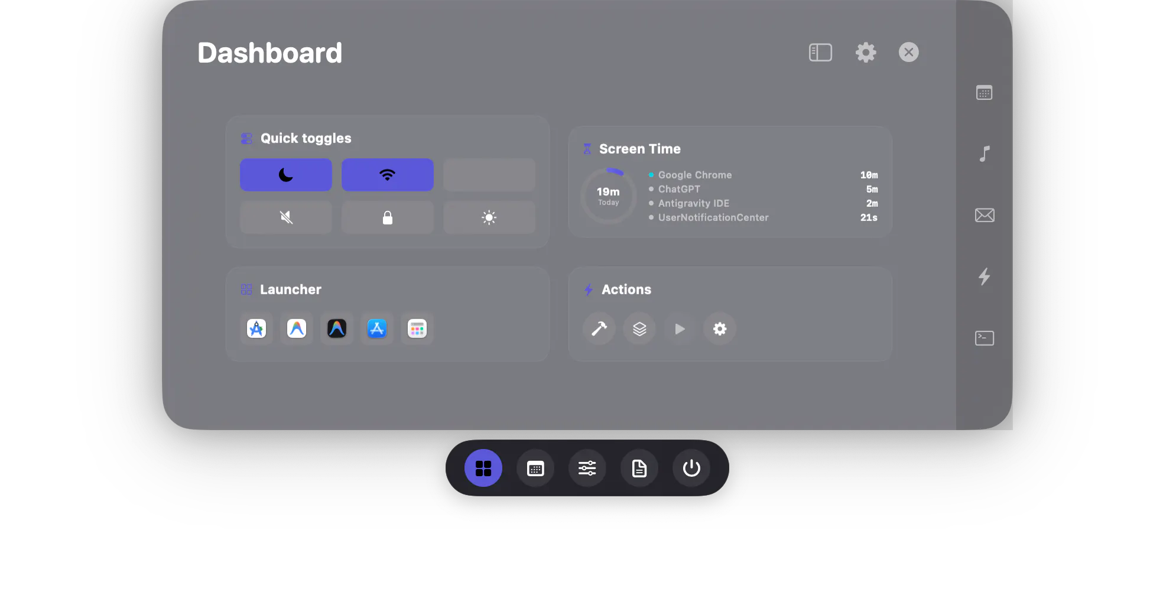Viewport: 1176px width, 605px height.
Task: Toggle the Do Not Disturb moon switch
Action: tap(286, 175)
